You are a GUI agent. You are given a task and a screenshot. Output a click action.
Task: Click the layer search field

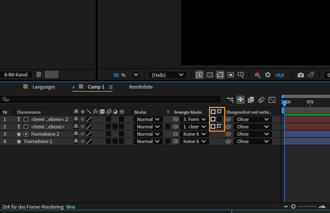point(110,99)
